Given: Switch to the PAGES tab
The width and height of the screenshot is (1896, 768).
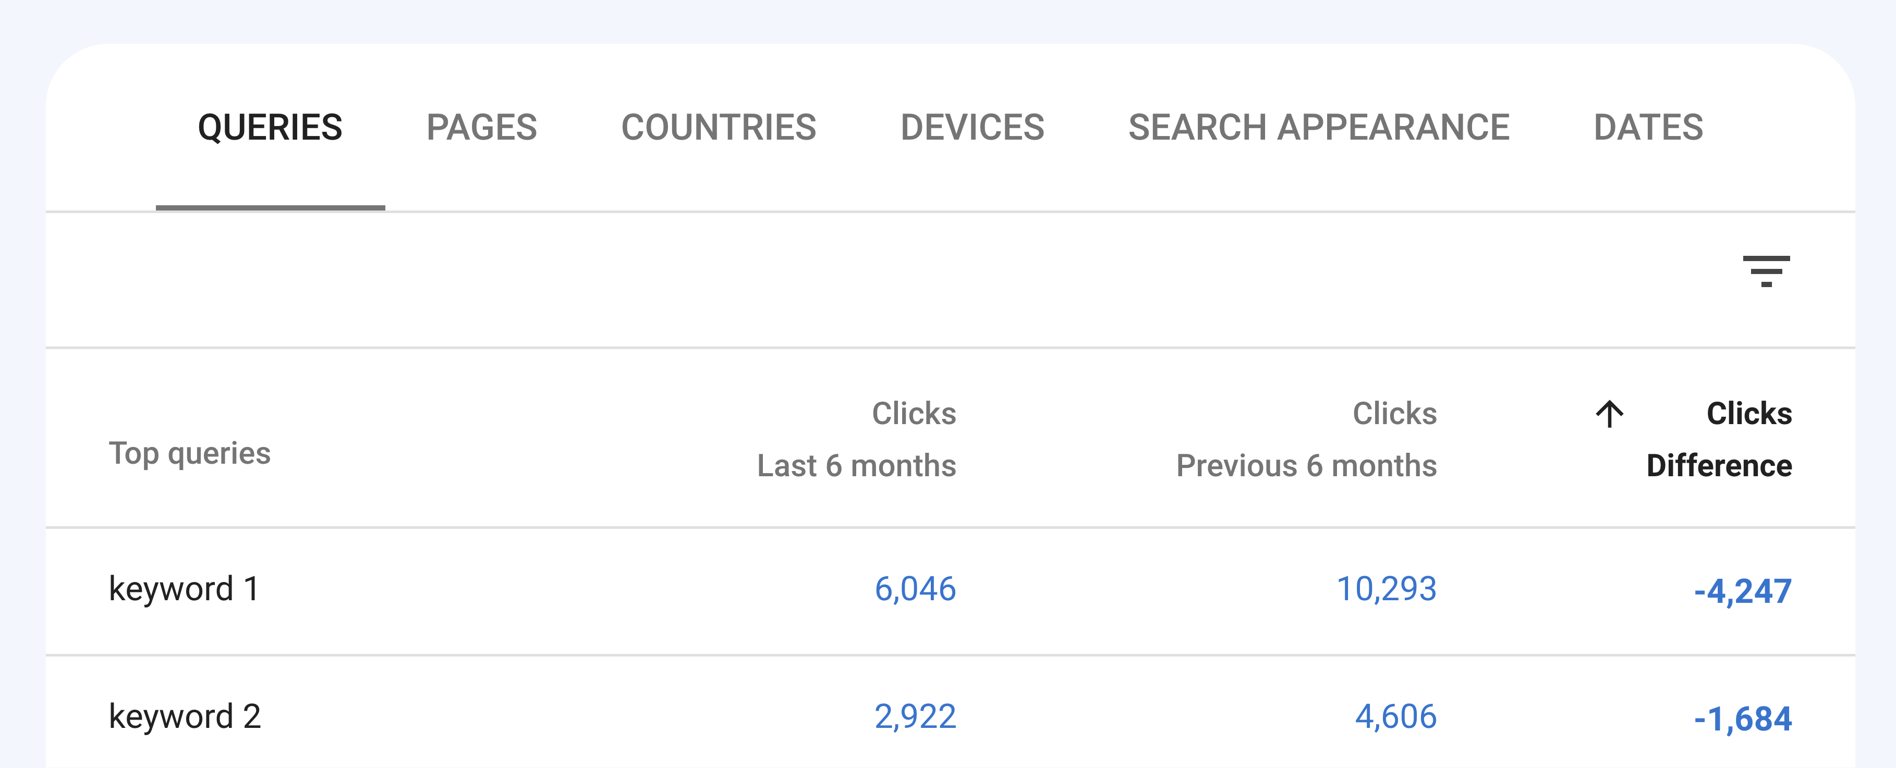Looking at the screenshot, I should (x=482, y=126).
